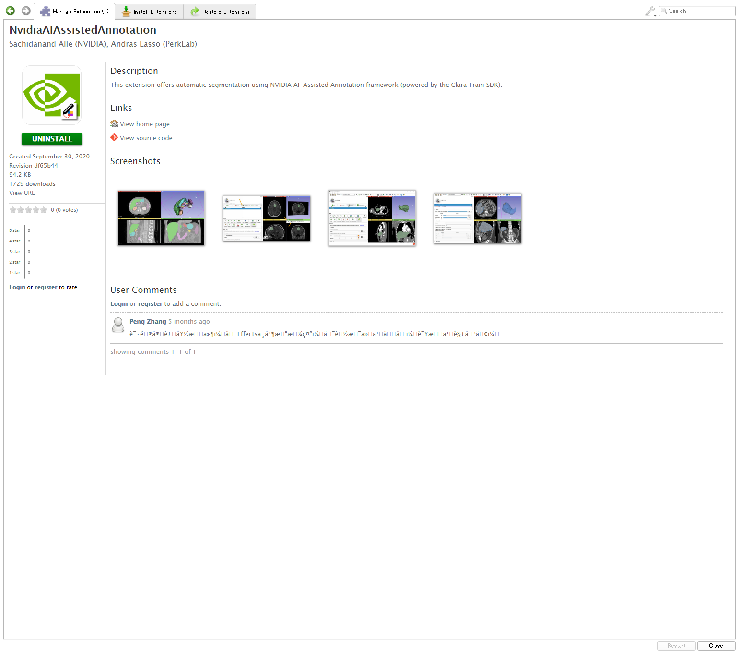Open third screenshot with green 3D model

pyautogui.click(x=372, y=218)
